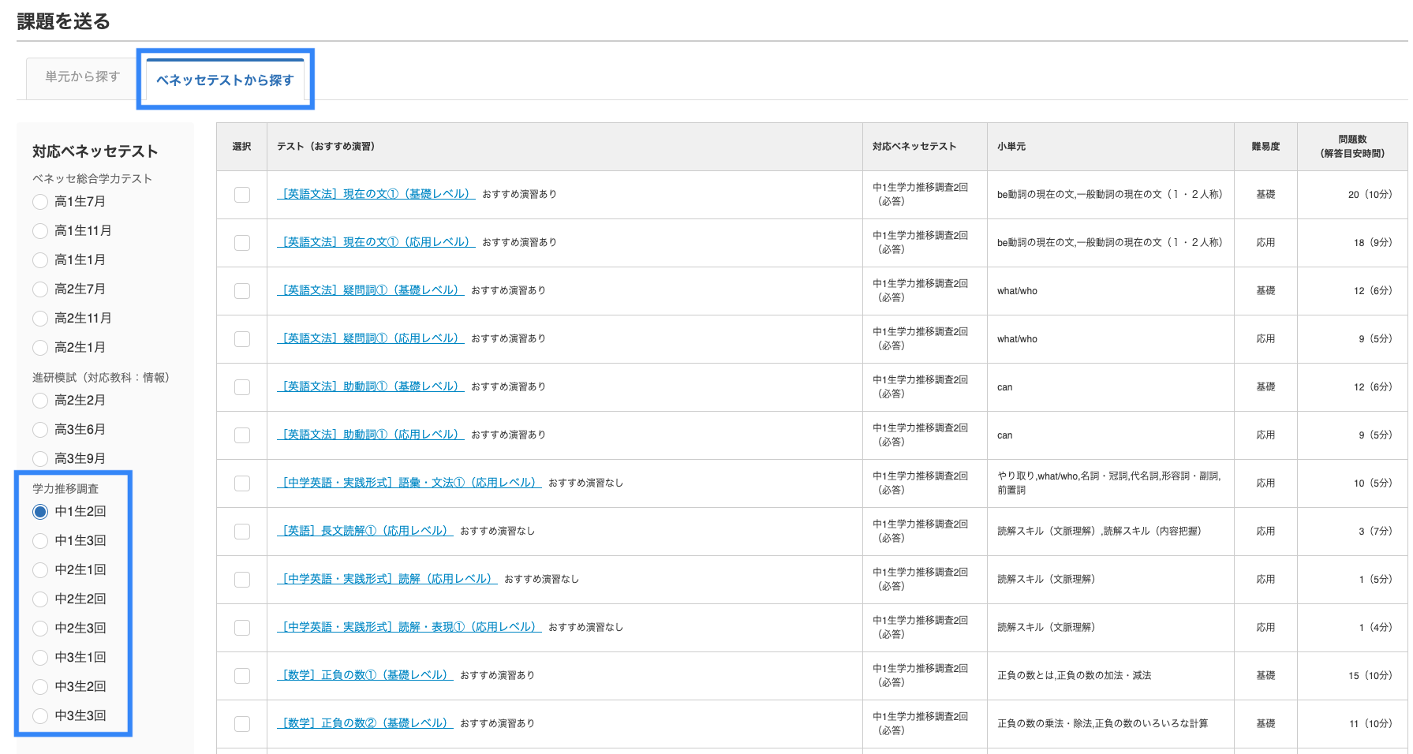Select the 中1生2回 radio button
Image resolution: width=1413 pixels, height=754 pixels.
tap(40, 512)
